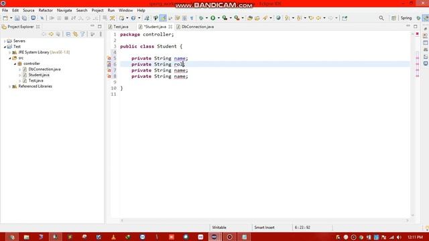Click the editor horizontal scrollbar
The image size is (429, 241).
265,220
